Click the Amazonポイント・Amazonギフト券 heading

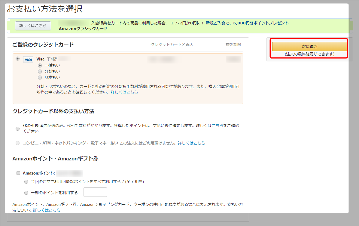tap(55, 159)
